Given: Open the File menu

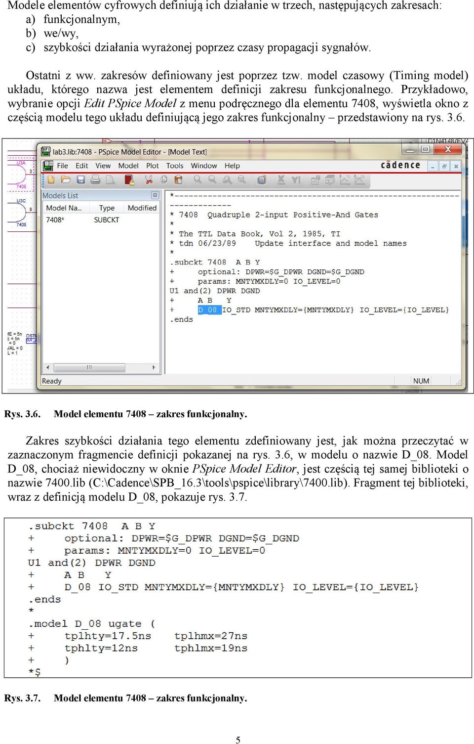Looking at the screenshot, I should pos(63,166).
